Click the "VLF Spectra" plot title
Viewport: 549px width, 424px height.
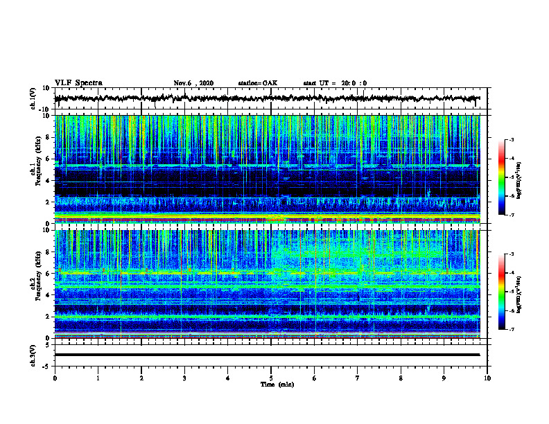click(x=78, y=83)
